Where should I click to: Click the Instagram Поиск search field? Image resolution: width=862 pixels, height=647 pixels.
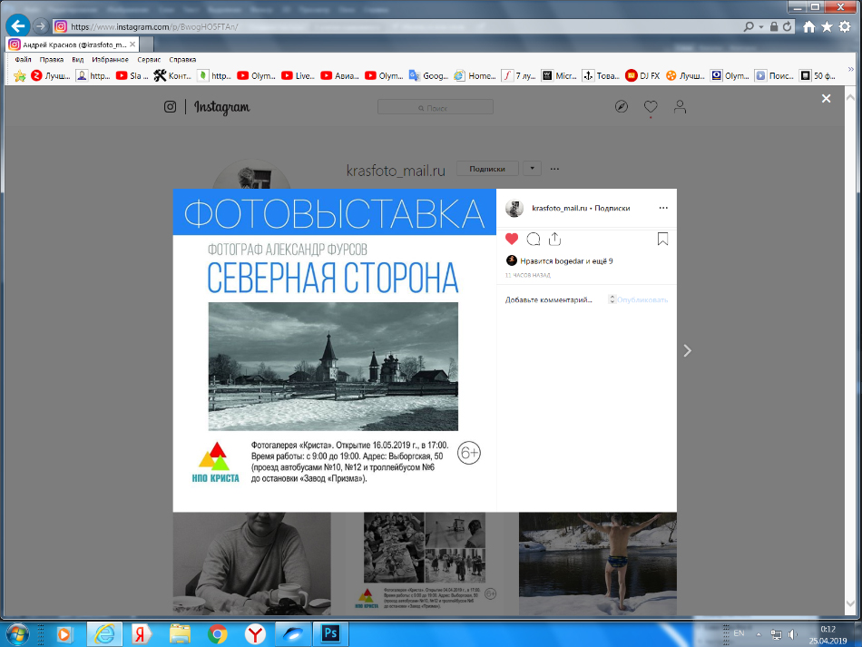[x=436, y=107]
